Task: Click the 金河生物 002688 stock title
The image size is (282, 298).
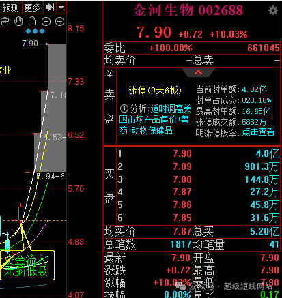Action: pyautogui.click(x=188, y=10)
